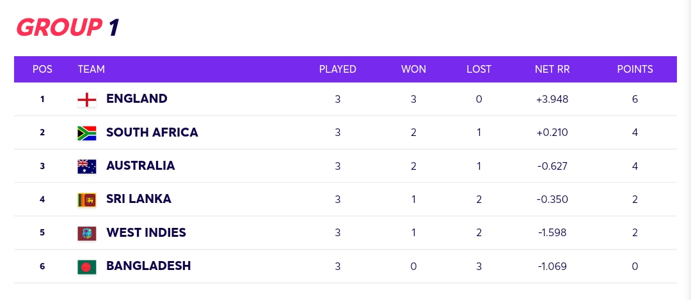The image size is (691, 300).
Task: Click the Sri Lanka flag icon
Action: pyautogui.click(x=87, y=200)
